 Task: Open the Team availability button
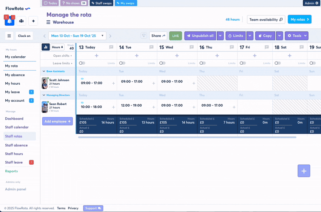click(x=266, y=20)
